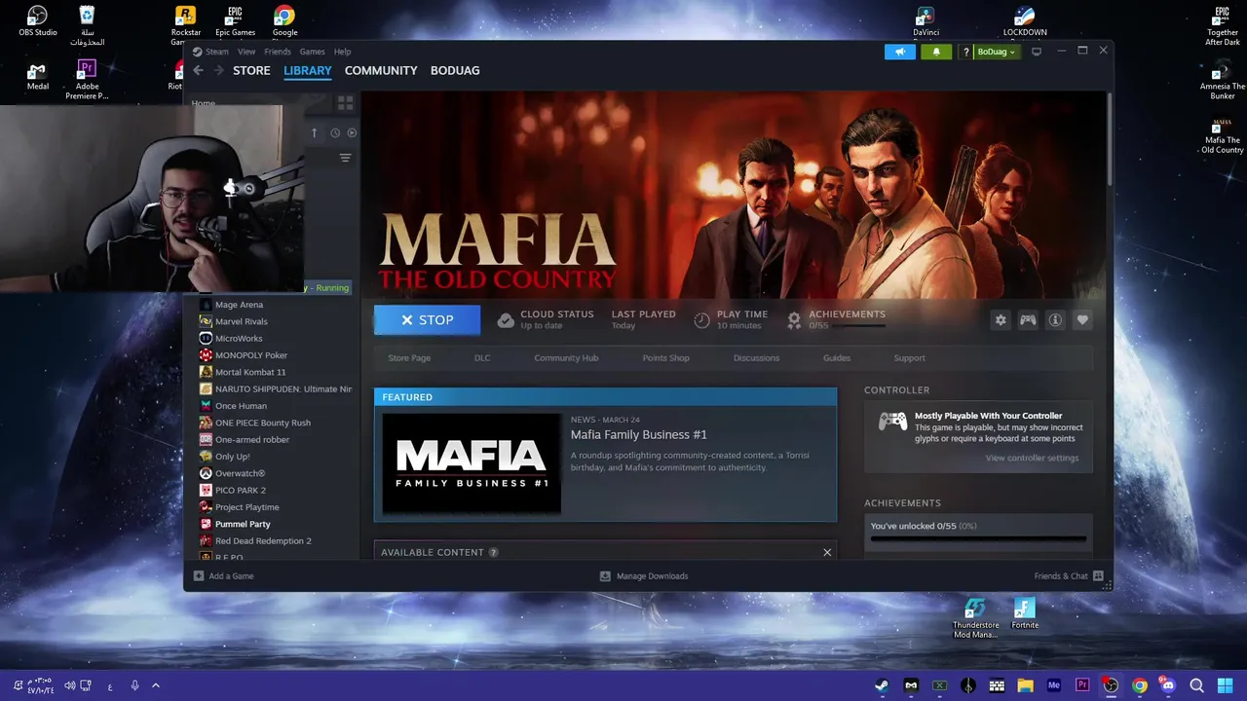Image resolution: width=1247 pixels, height=701 pixels.
Task: Open Available Content help question mark
Action: [x=493, y=552]
